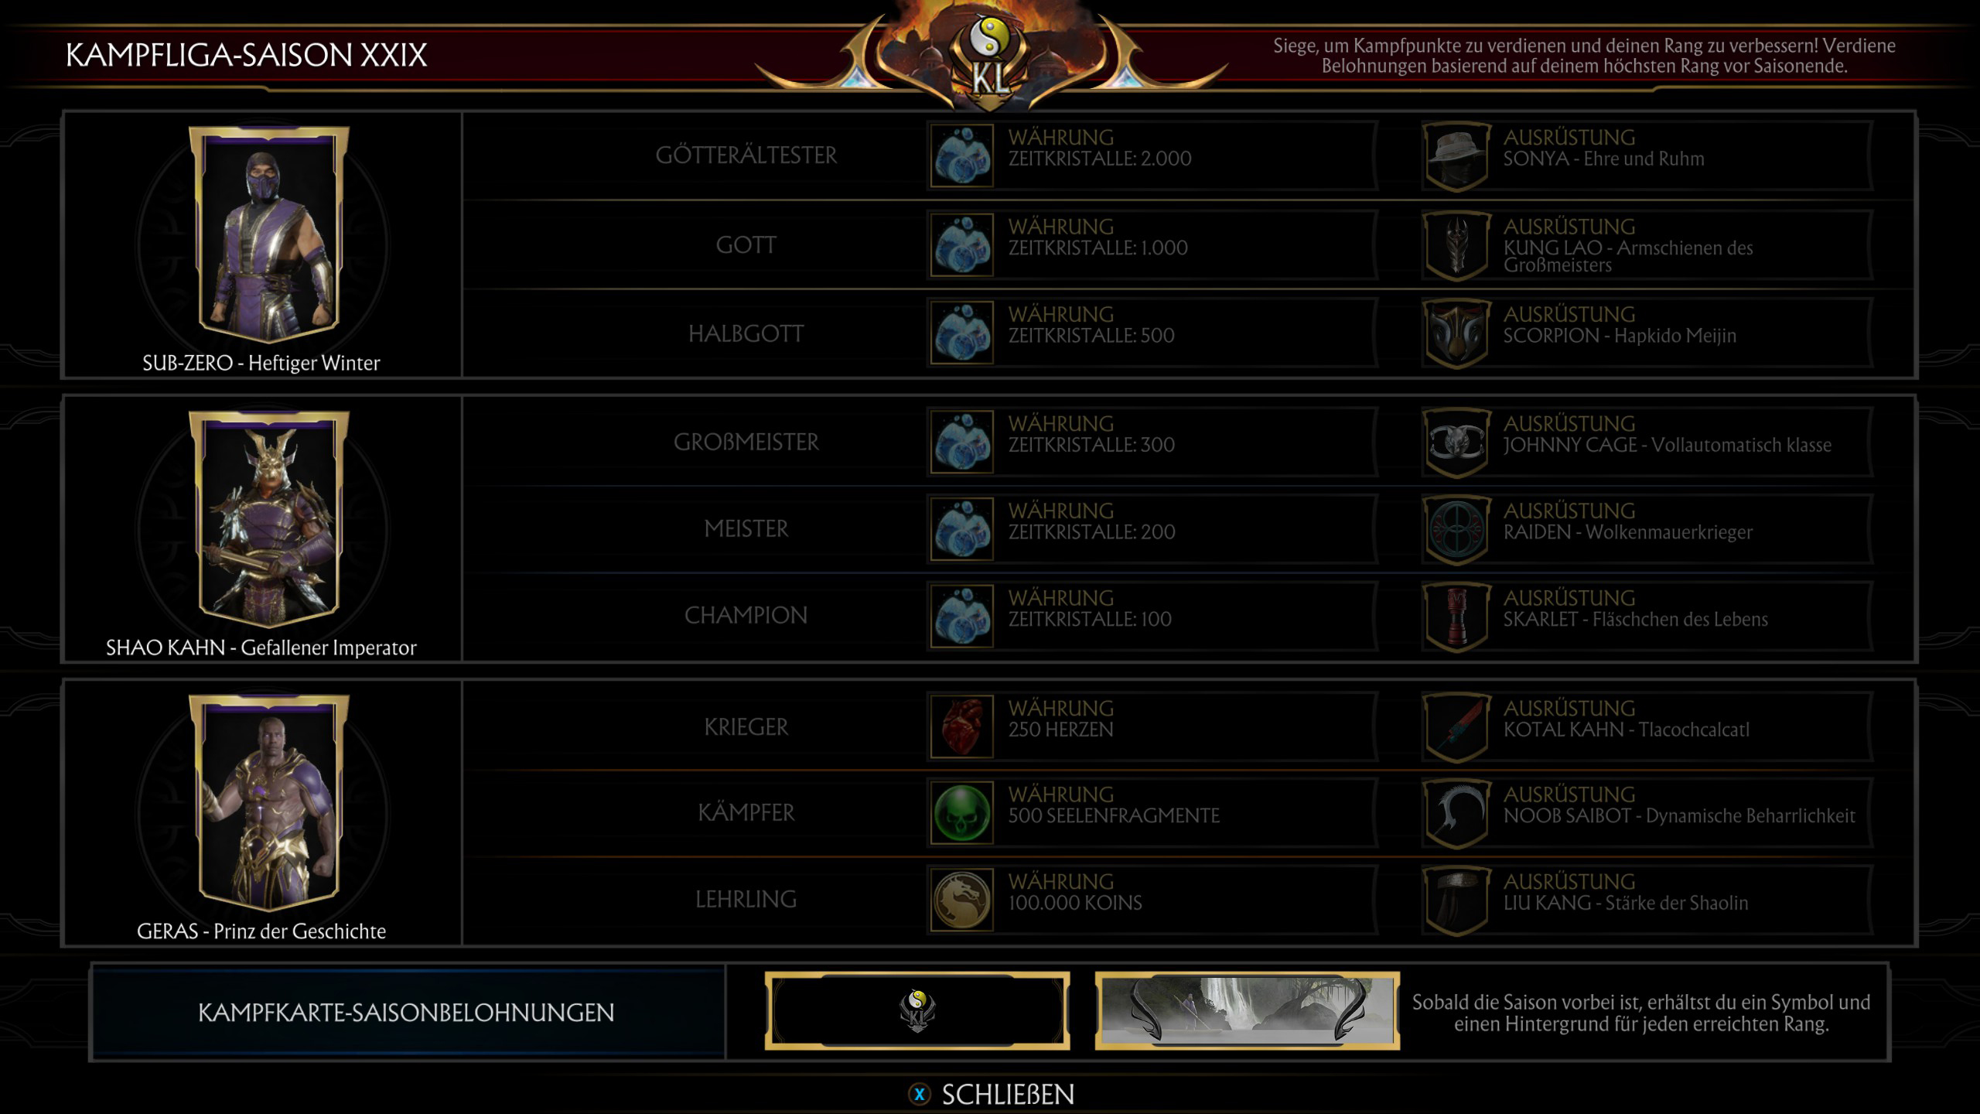Screen dimensions: 1980x1114
Task: Select the Lehrling rank row
Action: [1189, 899]
